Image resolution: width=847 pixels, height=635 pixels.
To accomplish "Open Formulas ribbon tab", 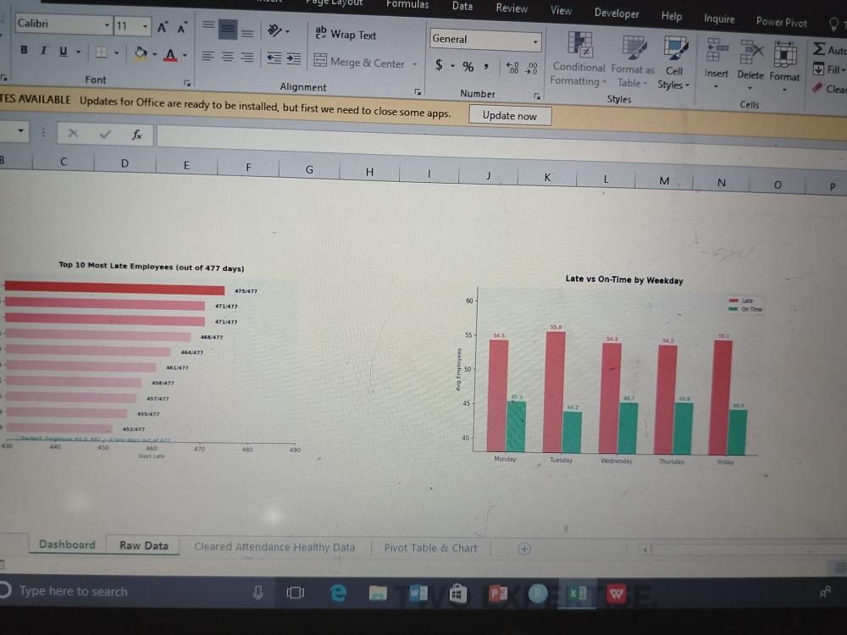I will pyautogui.click(x=407, y=4).
